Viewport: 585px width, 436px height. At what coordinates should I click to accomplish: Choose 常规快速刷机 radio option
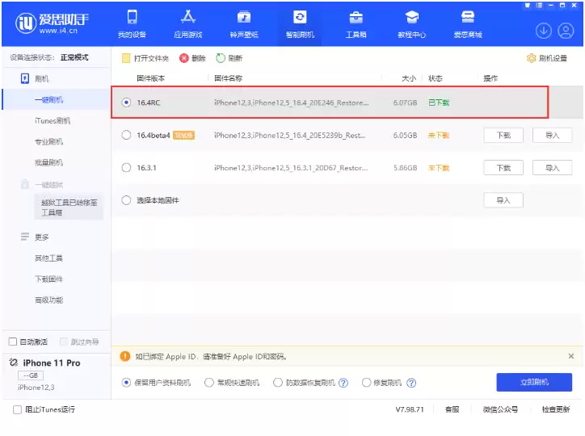tap(209, 383)
